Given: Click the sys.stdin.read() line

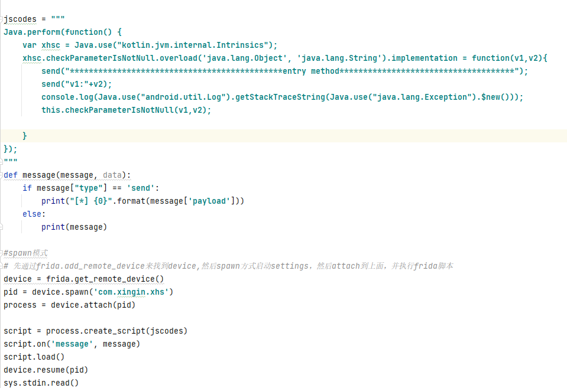Looking at the screenshot, I should (x=41, y=383).
